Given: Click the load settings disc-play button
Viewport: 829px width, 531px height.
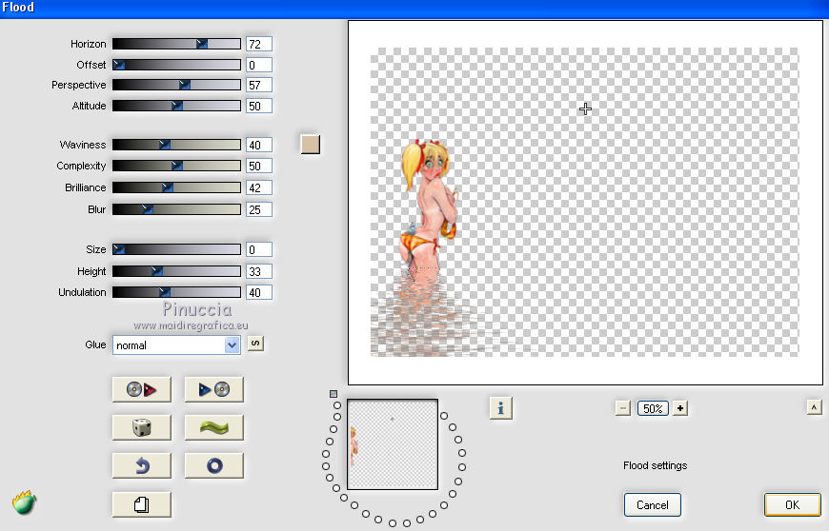Looking at the screenshot, I should click(142, 389).
